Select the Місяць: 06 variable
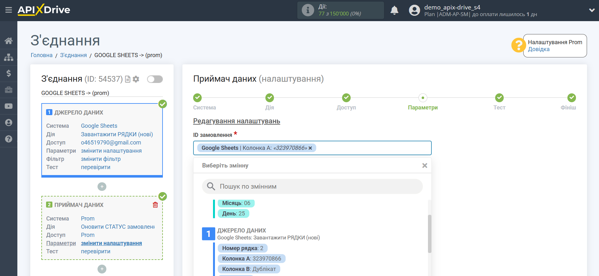This screenshot has width=599, height=276. coord(236,203)
